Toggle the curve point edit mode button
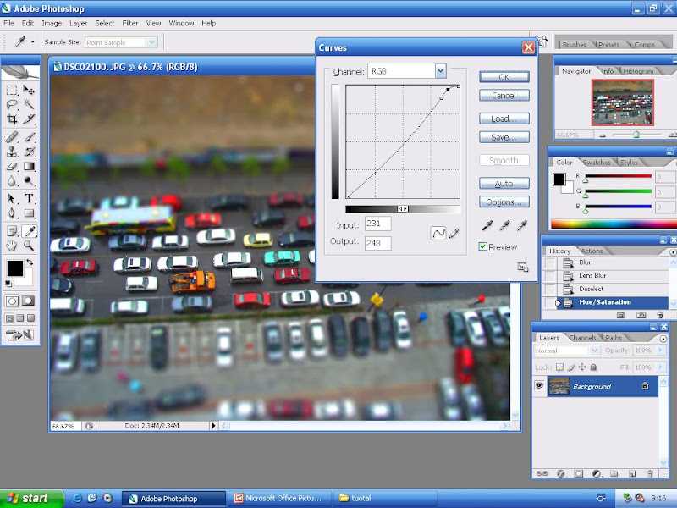Screen dimensions: 677x508 [x=438, y=233]
